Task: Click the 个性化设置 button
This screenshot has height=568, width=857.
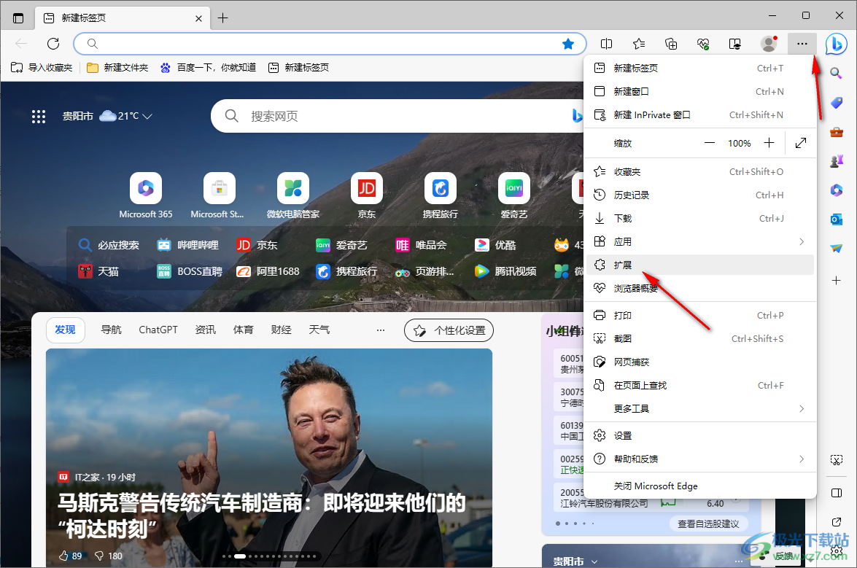Action: (449, 330)
